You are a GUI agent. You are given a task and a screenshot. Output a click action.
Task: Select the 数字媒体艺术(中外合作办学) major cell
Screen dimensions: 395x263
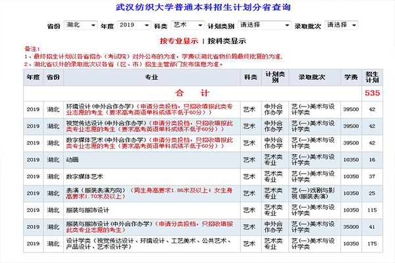click(x=152, y=143)
